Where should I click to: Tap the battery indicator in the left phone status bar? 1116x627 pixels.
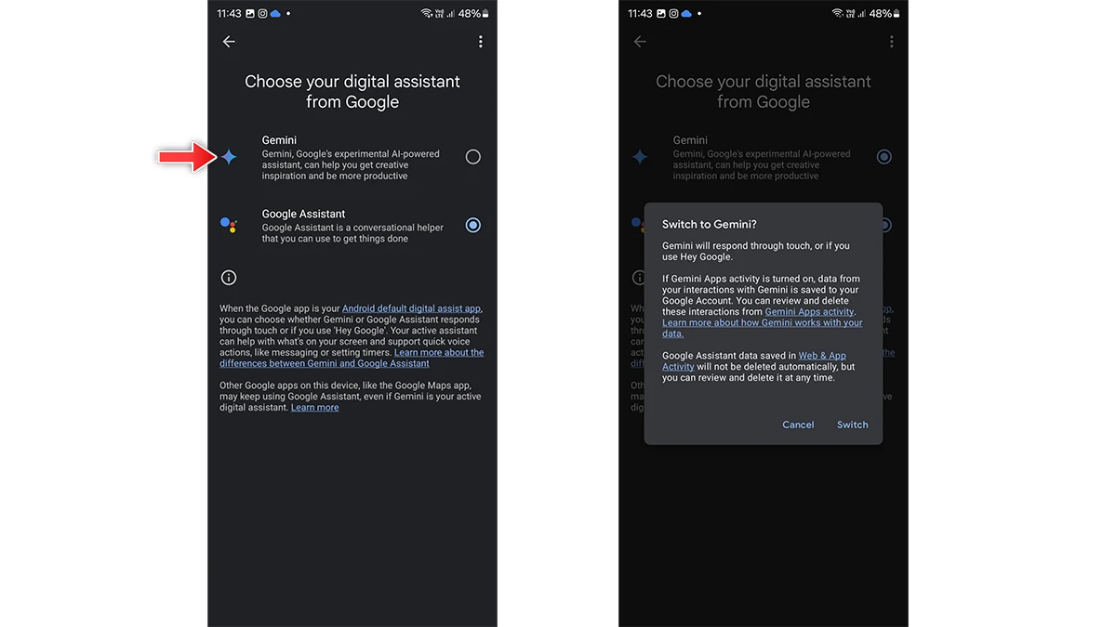474,14
